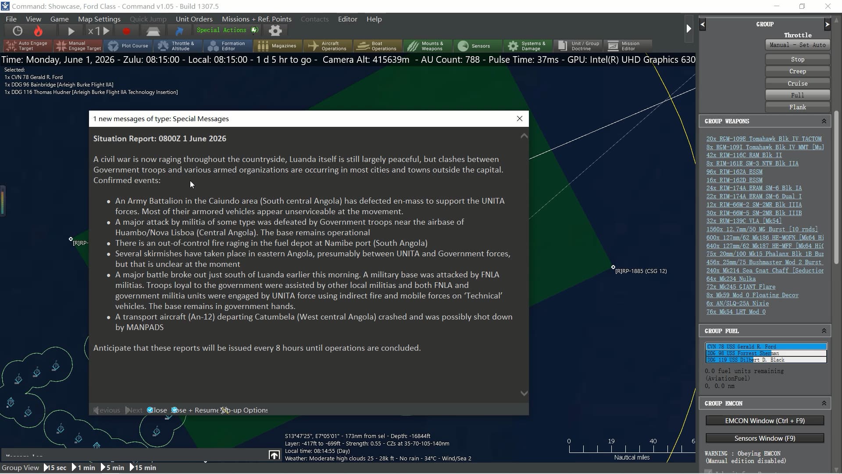Open Map Settings menu
842x474 pixels.
99,19
